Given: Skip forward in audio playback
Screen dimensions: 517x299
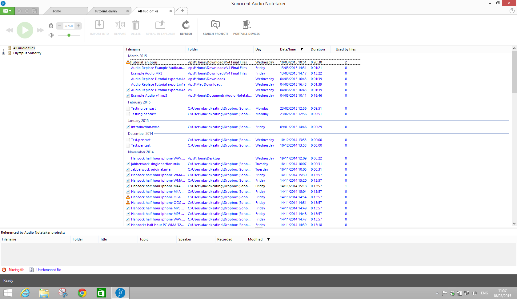Looking at the screenshot, I should 40,30.
